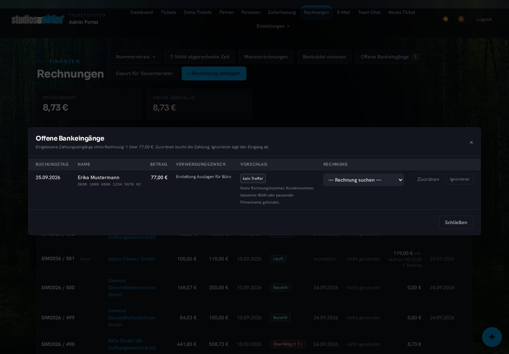Open the Firmen navigation item
Viewport: 509px width, 354px height.
tap(227, 12)
